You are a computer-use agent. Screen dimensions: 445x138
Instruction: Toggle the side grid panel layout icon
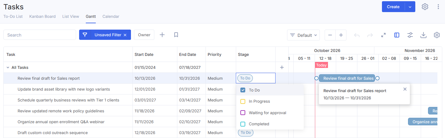397,35
